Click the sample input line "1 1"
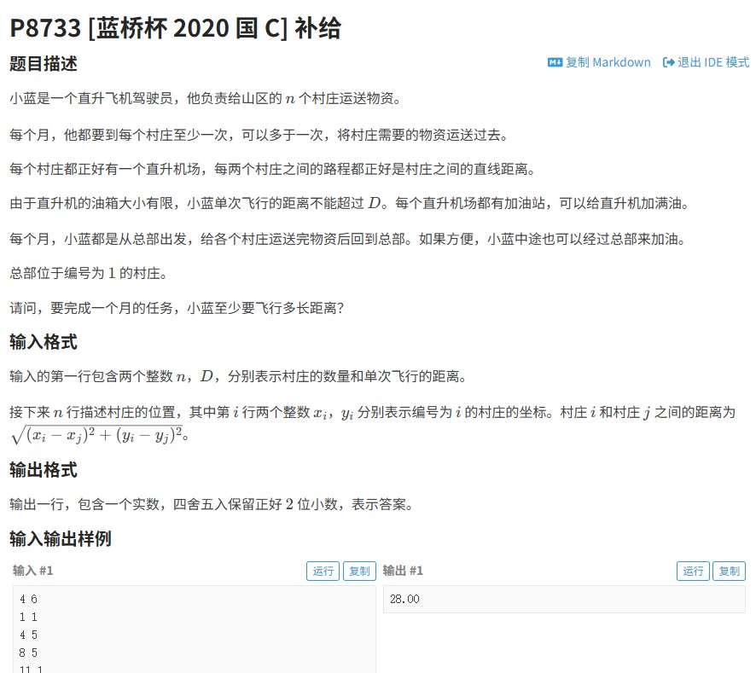Viewport: 756px width, 673px height. (x=28, y=617)
